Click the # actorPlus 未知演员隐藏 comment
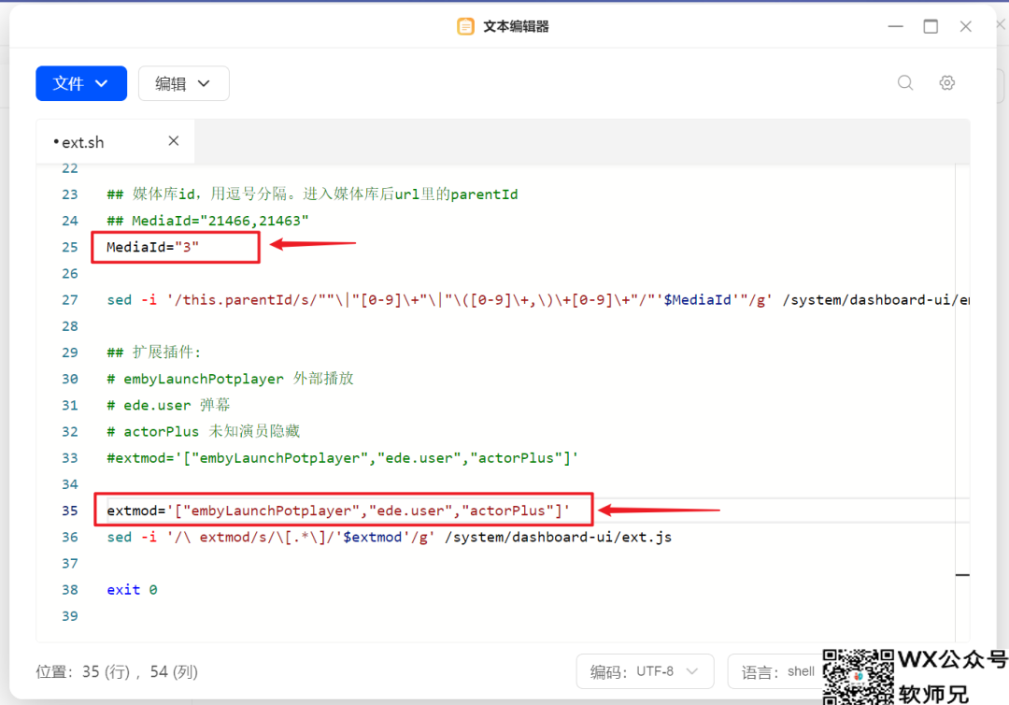Image resolution: width=1009 pixels, height=705 pixels. (x=204, y=431)
